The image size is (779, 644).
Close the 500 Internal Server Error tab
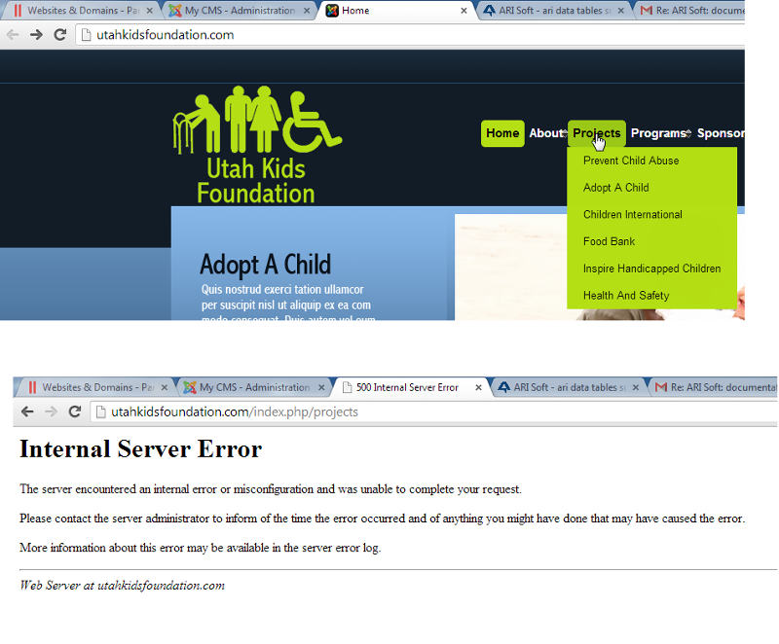click(478, 387)
